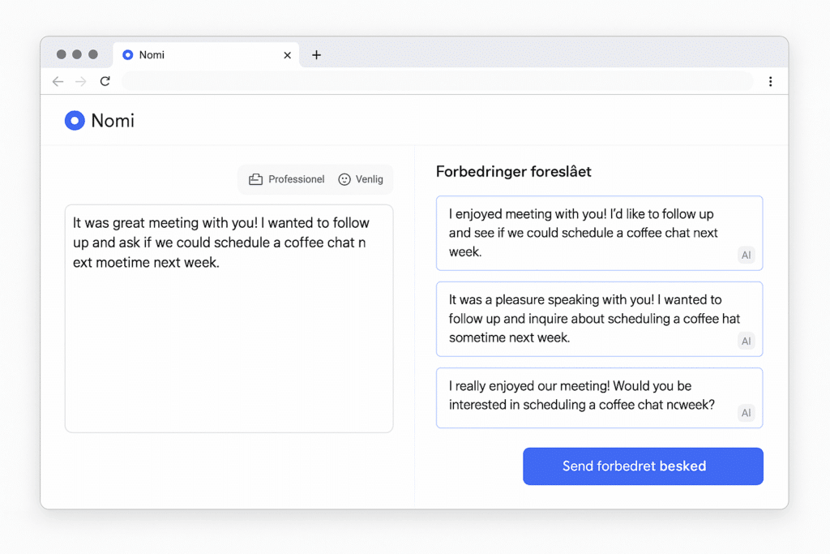Image resolution: width=830 pixels, height=554 pixels.
Task: Click the browser forward arrow
Action: pos(80,81)
